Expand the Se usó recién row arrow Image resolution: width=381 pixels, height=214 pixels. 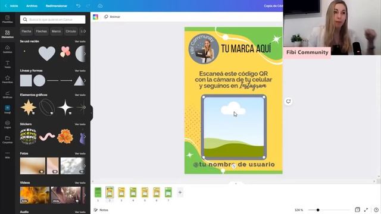coord(85,53)
